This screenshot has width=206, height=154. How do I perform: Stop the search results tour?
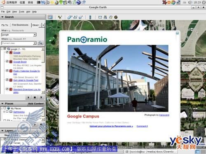[35, 97]
